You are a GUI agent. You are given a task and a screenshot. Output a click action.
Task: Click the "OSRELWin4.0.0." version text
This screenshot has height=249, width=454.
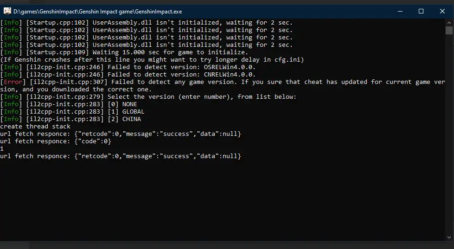[x=229, y=67]
